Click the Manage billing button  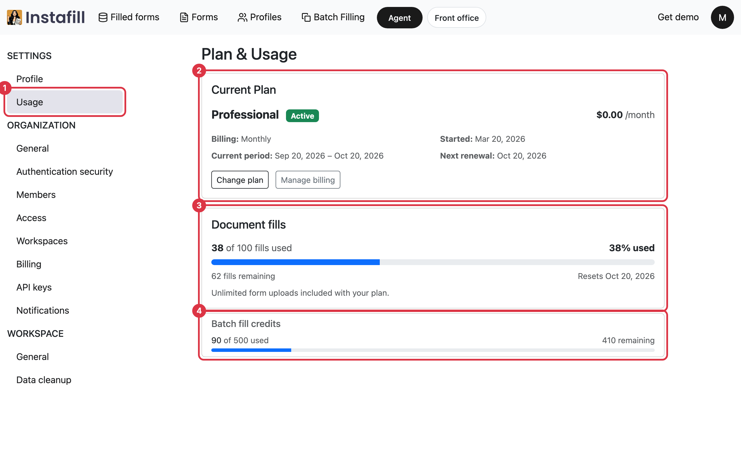[308, 180]
